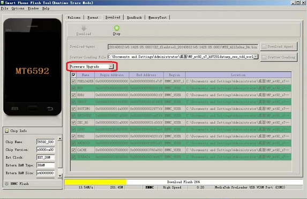Open the Options menu
Screen dimensions: 307x199
(x=18, y=9)
